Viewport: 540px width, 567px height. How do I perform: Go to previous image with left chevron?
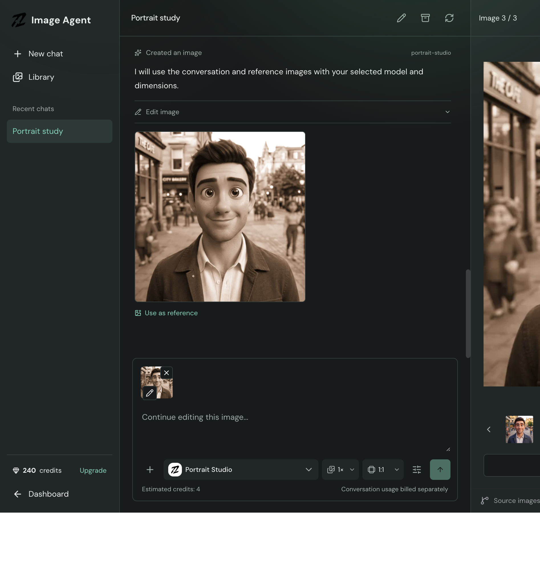(x=488, y=429)
